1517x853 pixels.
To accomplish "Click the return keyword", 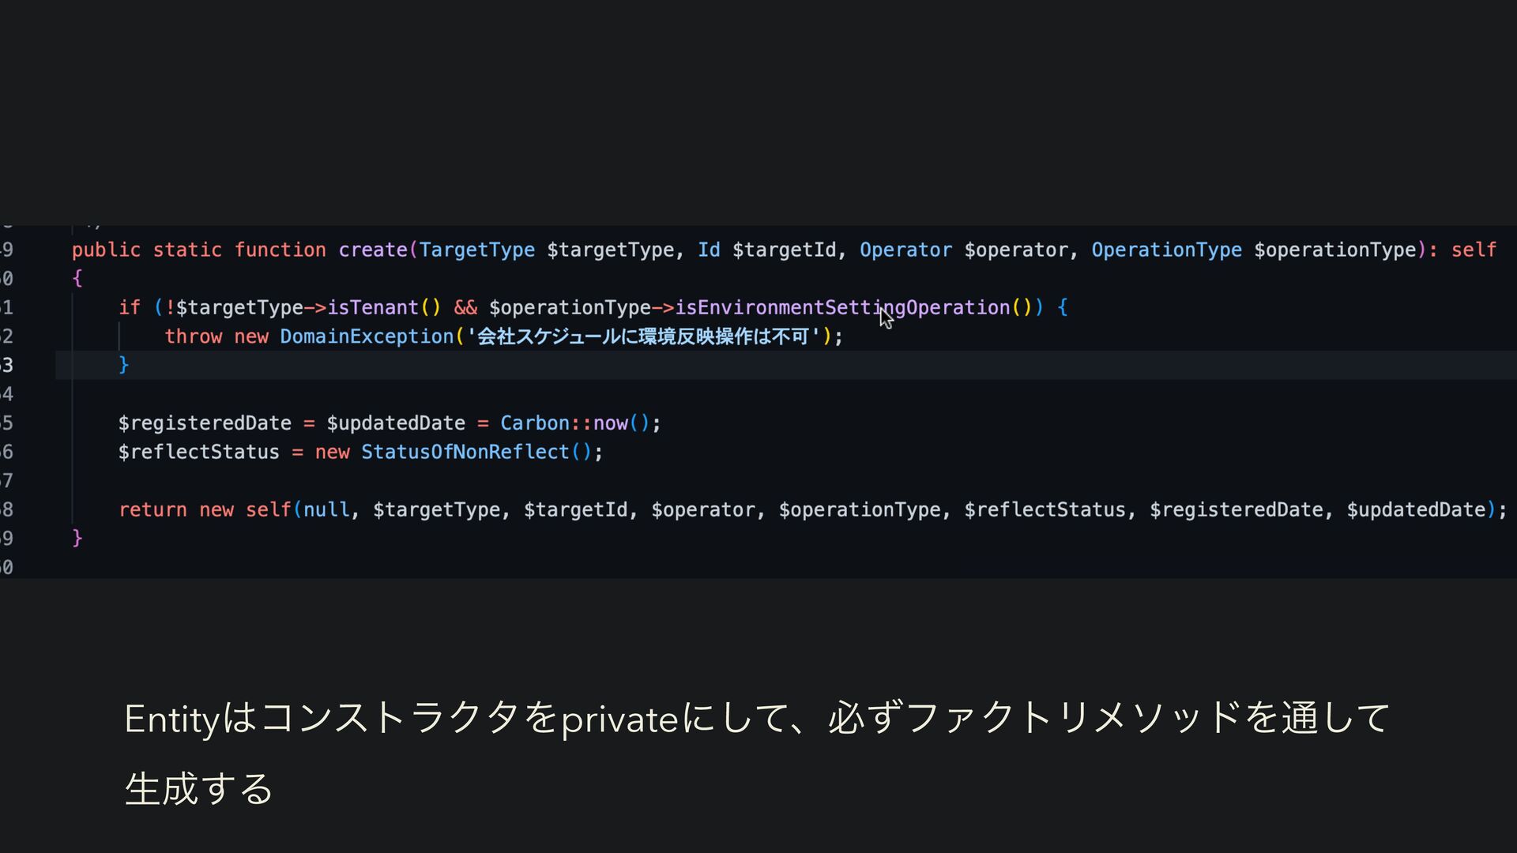I will [x=152, y=509].
